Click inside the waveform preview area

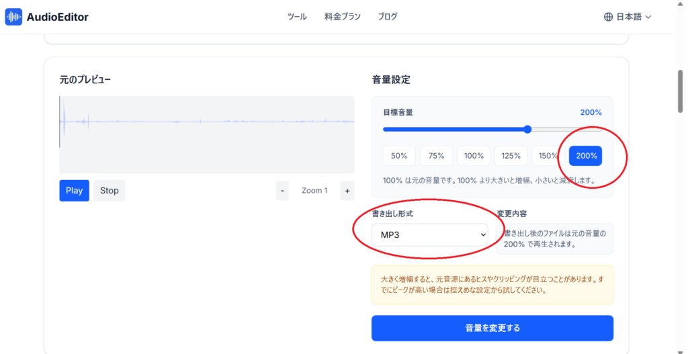click(x=207, y=134)
